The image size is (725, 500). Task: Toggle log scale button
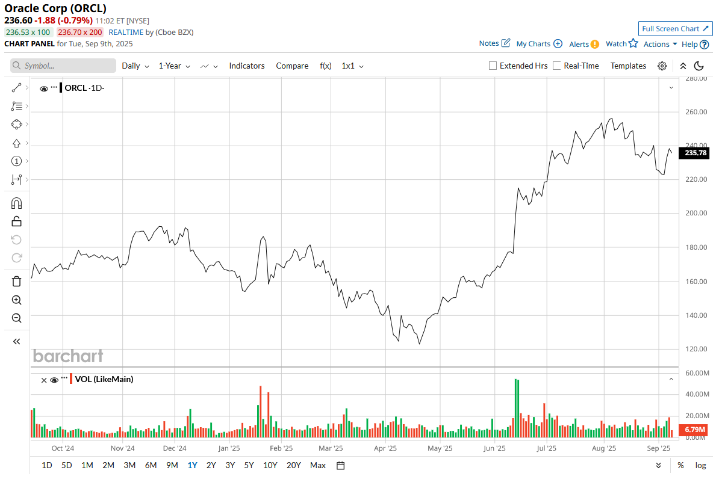coord(701,465)
